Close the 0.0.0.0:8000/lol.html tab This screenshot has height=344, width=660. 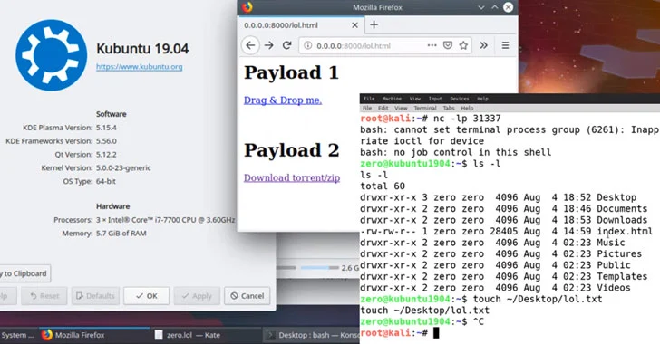click(354, 25)
